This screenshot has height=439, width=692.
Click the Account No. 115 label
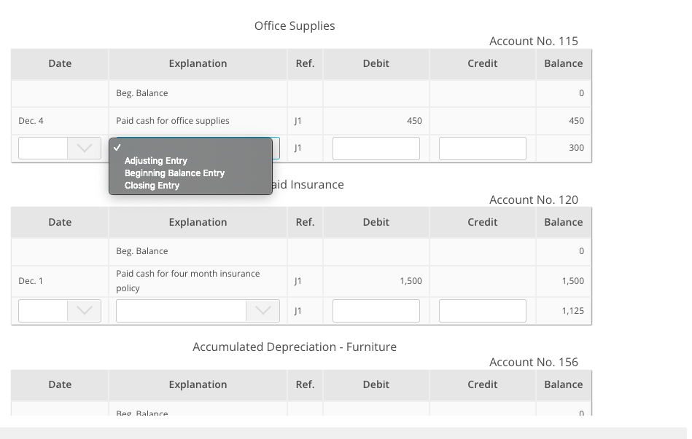point(534,41)
